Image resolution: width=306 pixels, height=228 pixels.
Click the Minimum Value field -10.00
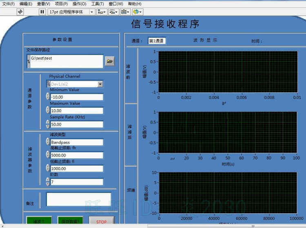coord(77,97)
